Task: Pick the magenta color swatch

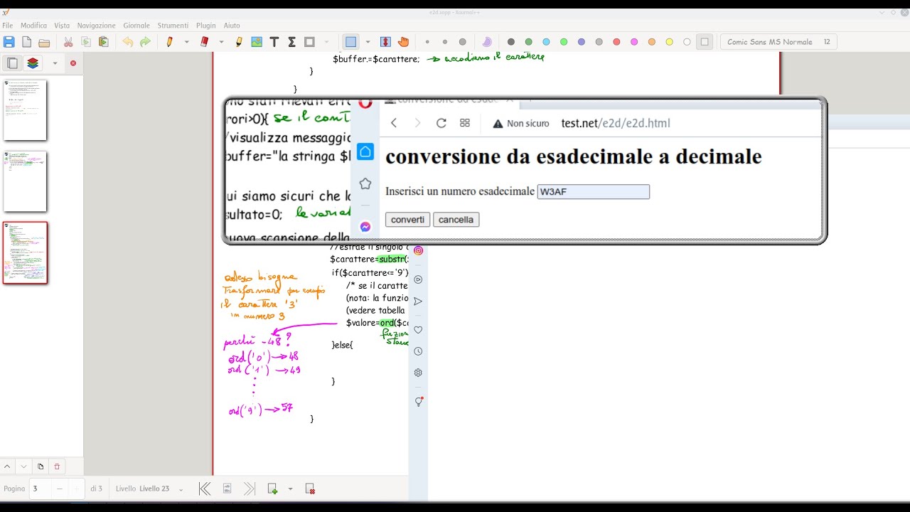Action: (634, 42)
